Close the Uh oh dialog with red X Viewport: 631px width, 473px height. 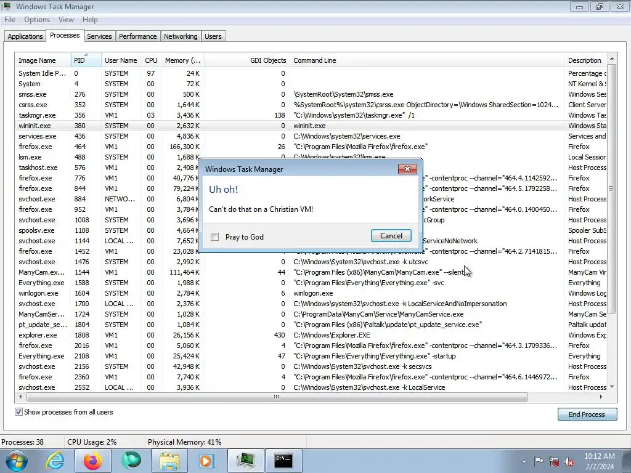407,169
